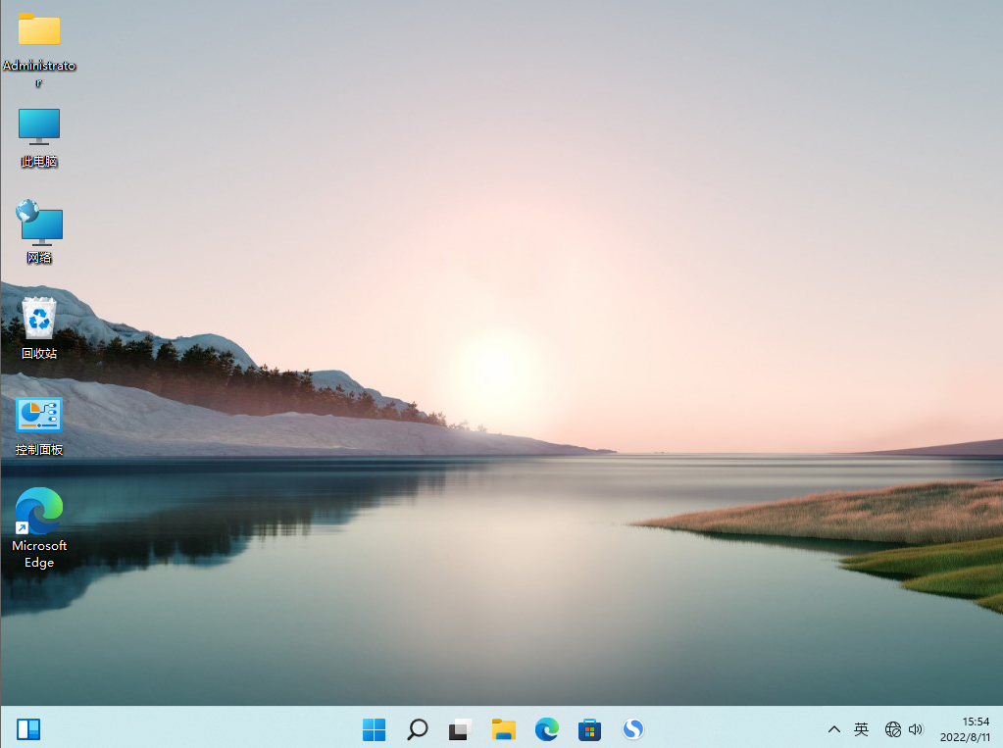
Task: Open the Widgets panel from taskbar
Action: tap(28, 728)
